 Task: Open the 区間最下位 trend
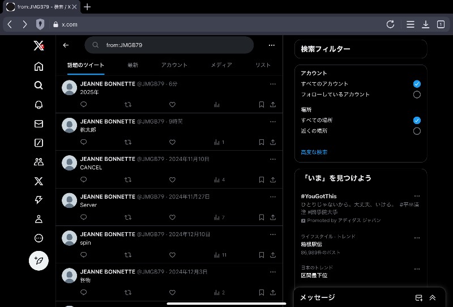314,275
